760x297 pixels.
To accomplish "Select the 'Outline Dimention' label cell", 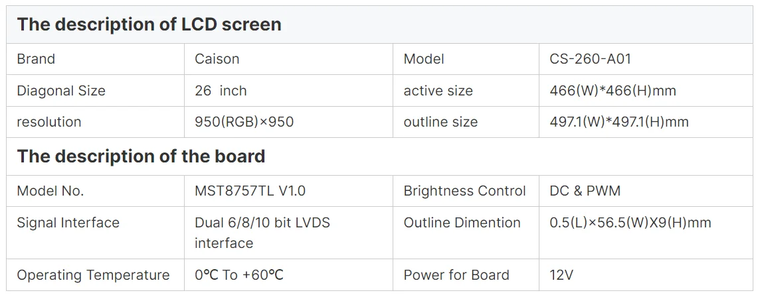I will [462, 223].
